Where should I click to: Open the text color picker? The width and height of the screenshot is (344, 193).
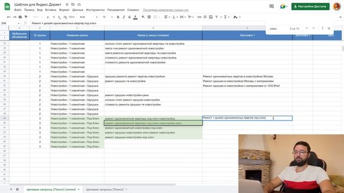[135, 17]
